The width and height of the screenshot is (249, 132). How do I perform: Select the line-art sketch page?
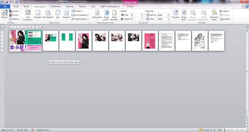tap(200, 41)
